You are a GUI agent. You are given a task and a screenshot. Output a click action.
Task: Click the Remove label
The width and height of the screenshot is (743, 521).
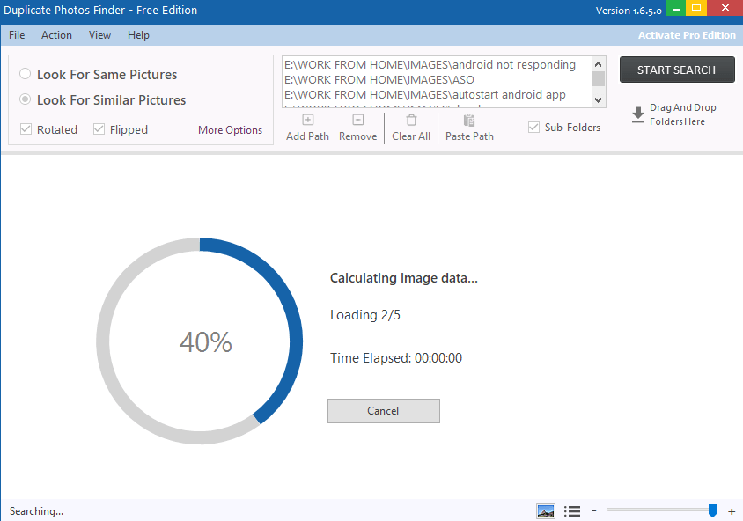pyautogui.click(x=358, y=136)
